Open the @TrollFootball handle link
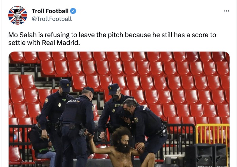237x167 pixels. [52, 19]
